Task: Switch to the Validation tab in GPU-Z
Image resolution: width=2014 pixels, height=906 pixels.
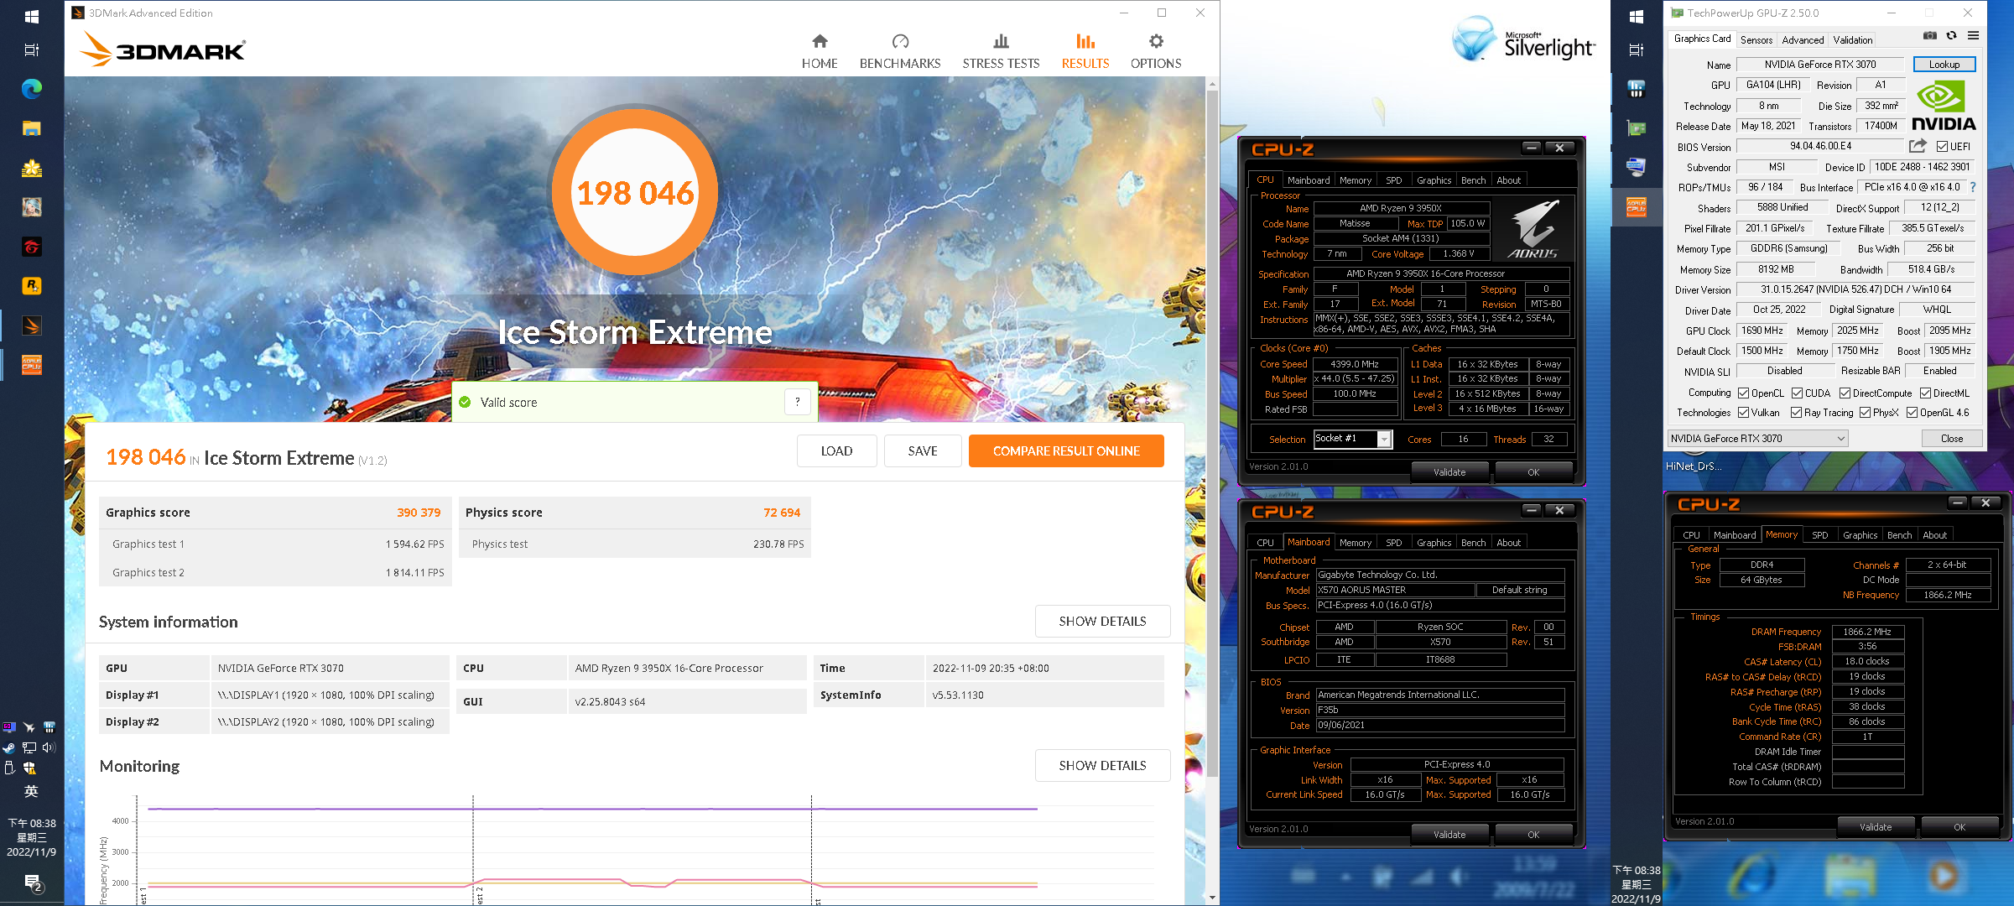Action: click(1853, 40)
